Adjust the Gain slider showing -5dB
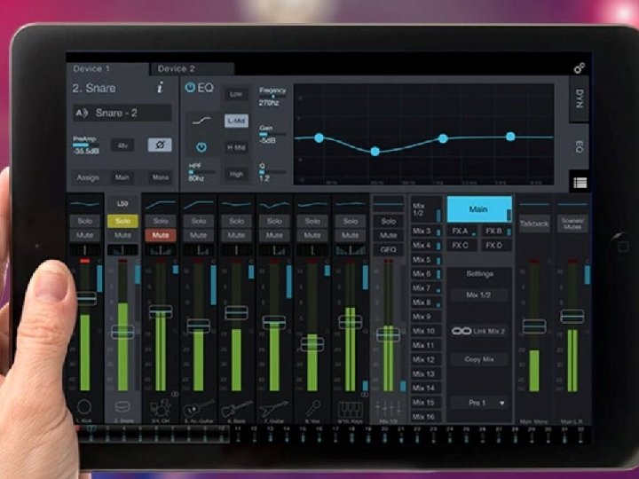The height and width of the screenshot is (479, 639). coord(272,134)
